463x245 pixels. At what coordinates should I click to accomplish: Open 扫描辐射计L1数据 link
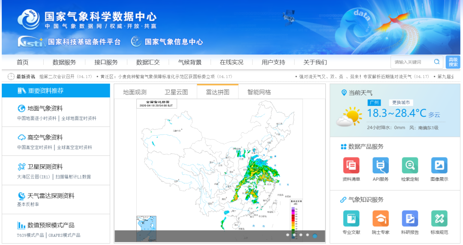[x=73, y=177]
